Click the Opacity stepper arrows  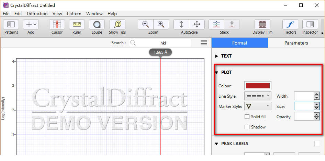pyautogui.click(x=316, y=116)
